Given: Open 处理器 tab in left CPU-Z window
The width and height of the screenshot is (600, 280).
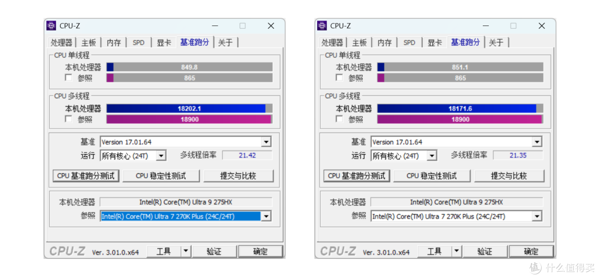Looking at the screenshot, I should point(62,42).
